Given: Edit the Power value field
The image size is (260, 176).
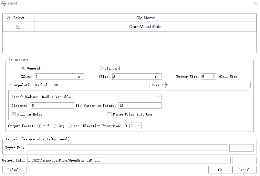Looking at the screenshot, I should tap(207, 85).
